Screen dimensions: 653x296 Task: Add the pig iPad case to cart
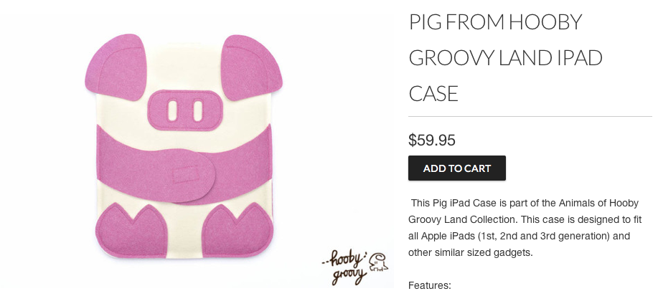coord(457,168)
